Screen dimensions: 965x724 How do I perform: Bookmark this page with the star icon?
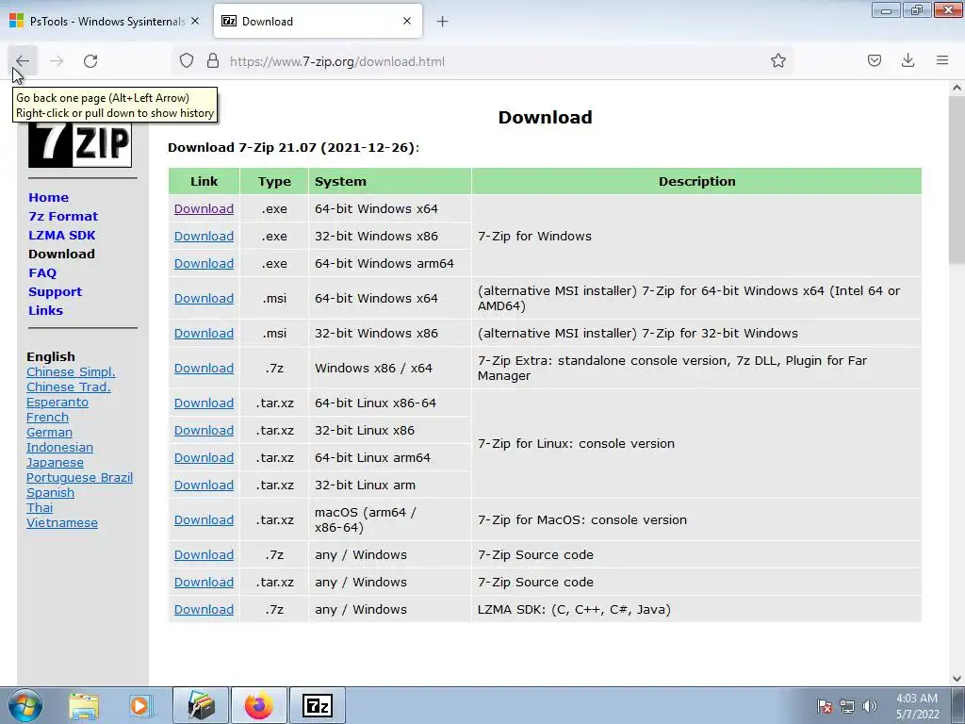pos(777,61)
